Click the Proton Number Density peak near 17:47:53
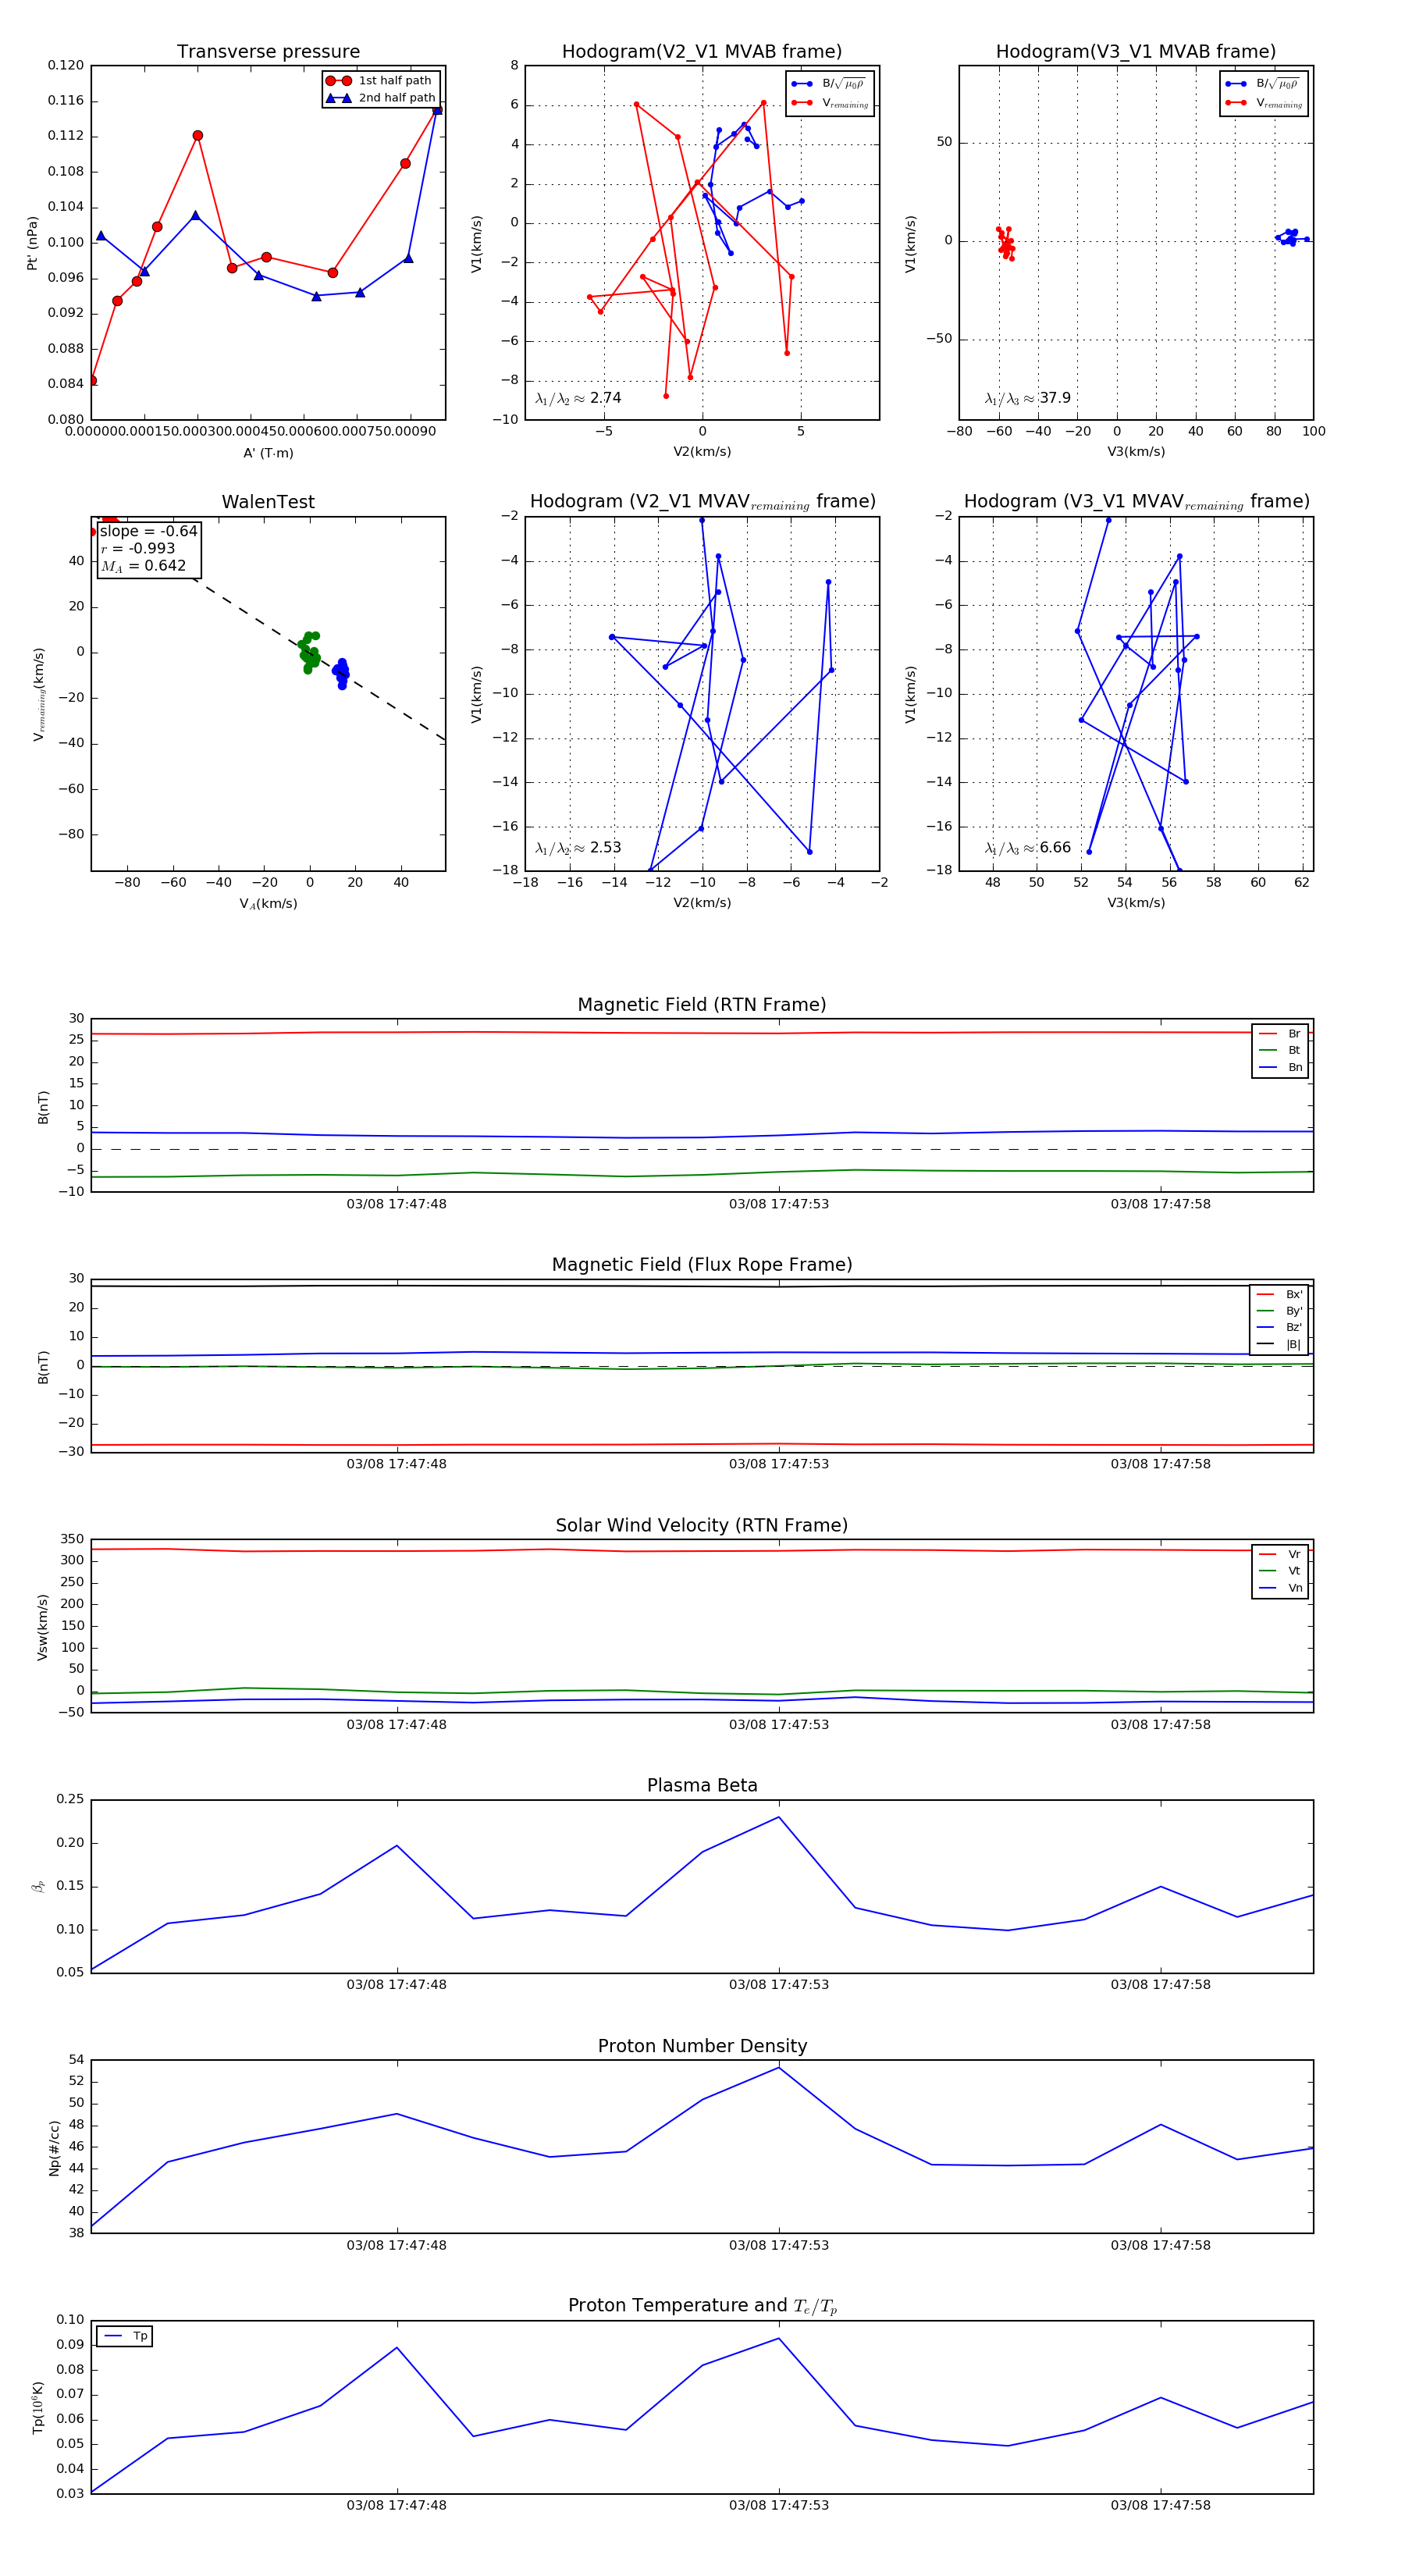Viewport: 1405px width, 2576px height. point(779,2068)
